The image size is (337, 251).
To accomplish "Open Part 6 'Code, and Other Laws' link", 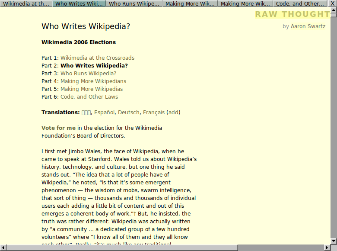I will tap(89, 97).
